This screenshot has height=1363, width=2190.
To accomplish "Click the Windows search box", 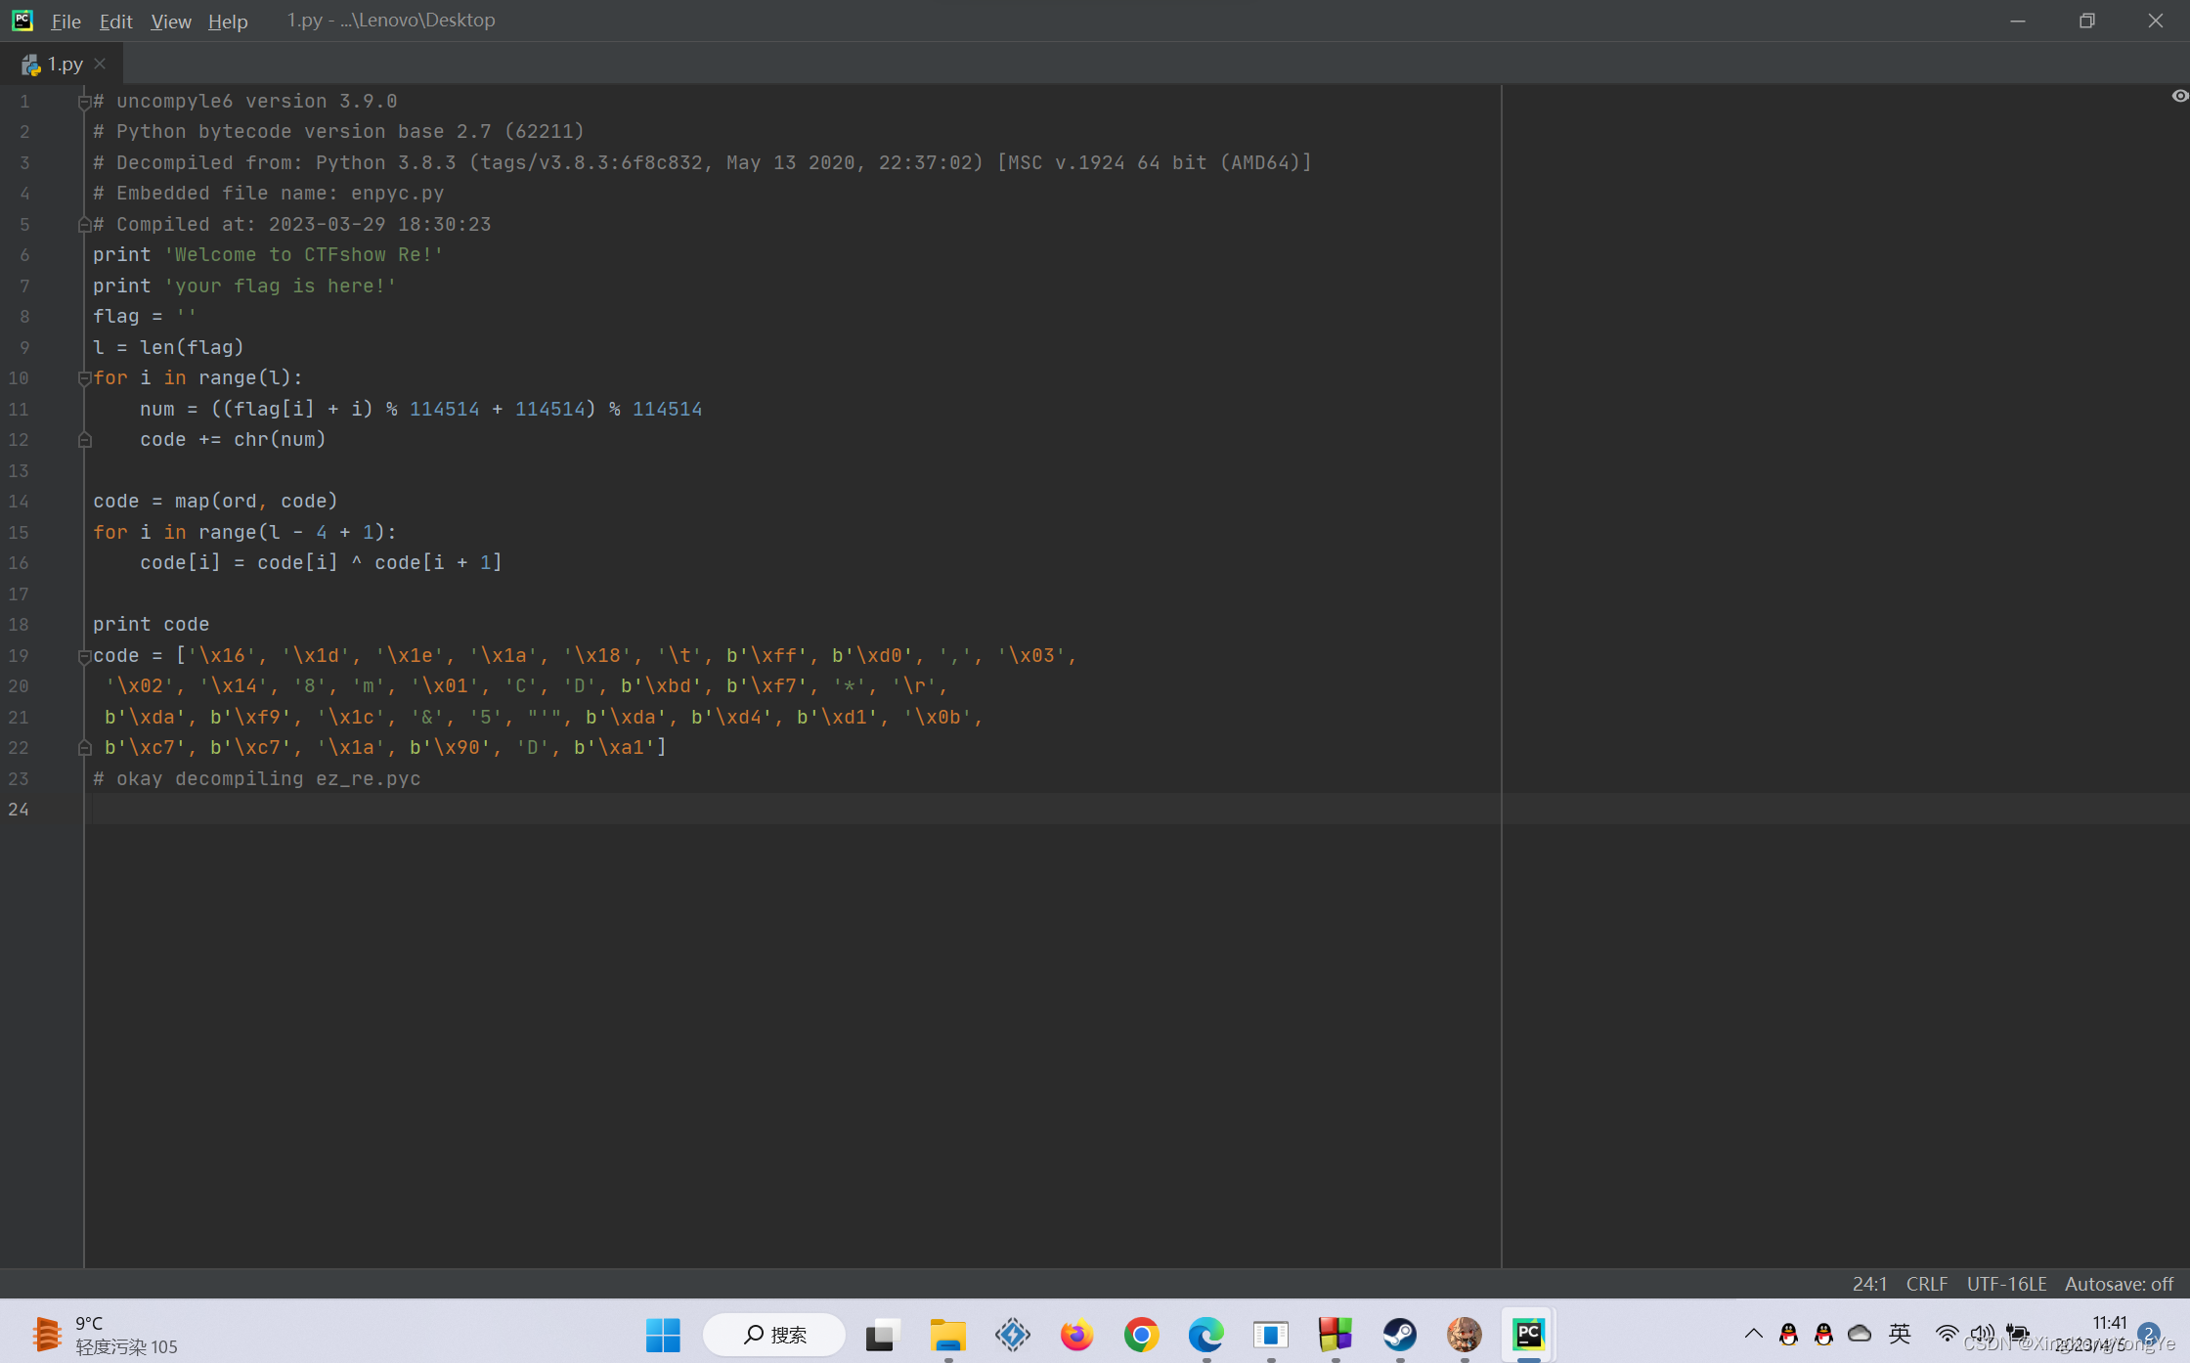I will 774,1334.
